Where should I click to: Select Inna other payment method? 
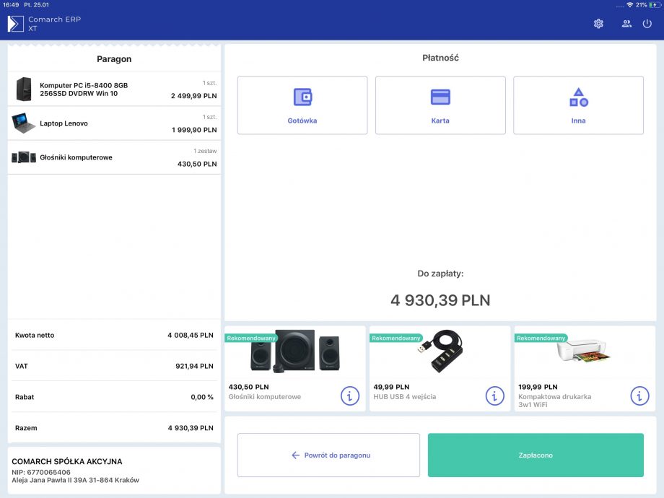[578, 105]
